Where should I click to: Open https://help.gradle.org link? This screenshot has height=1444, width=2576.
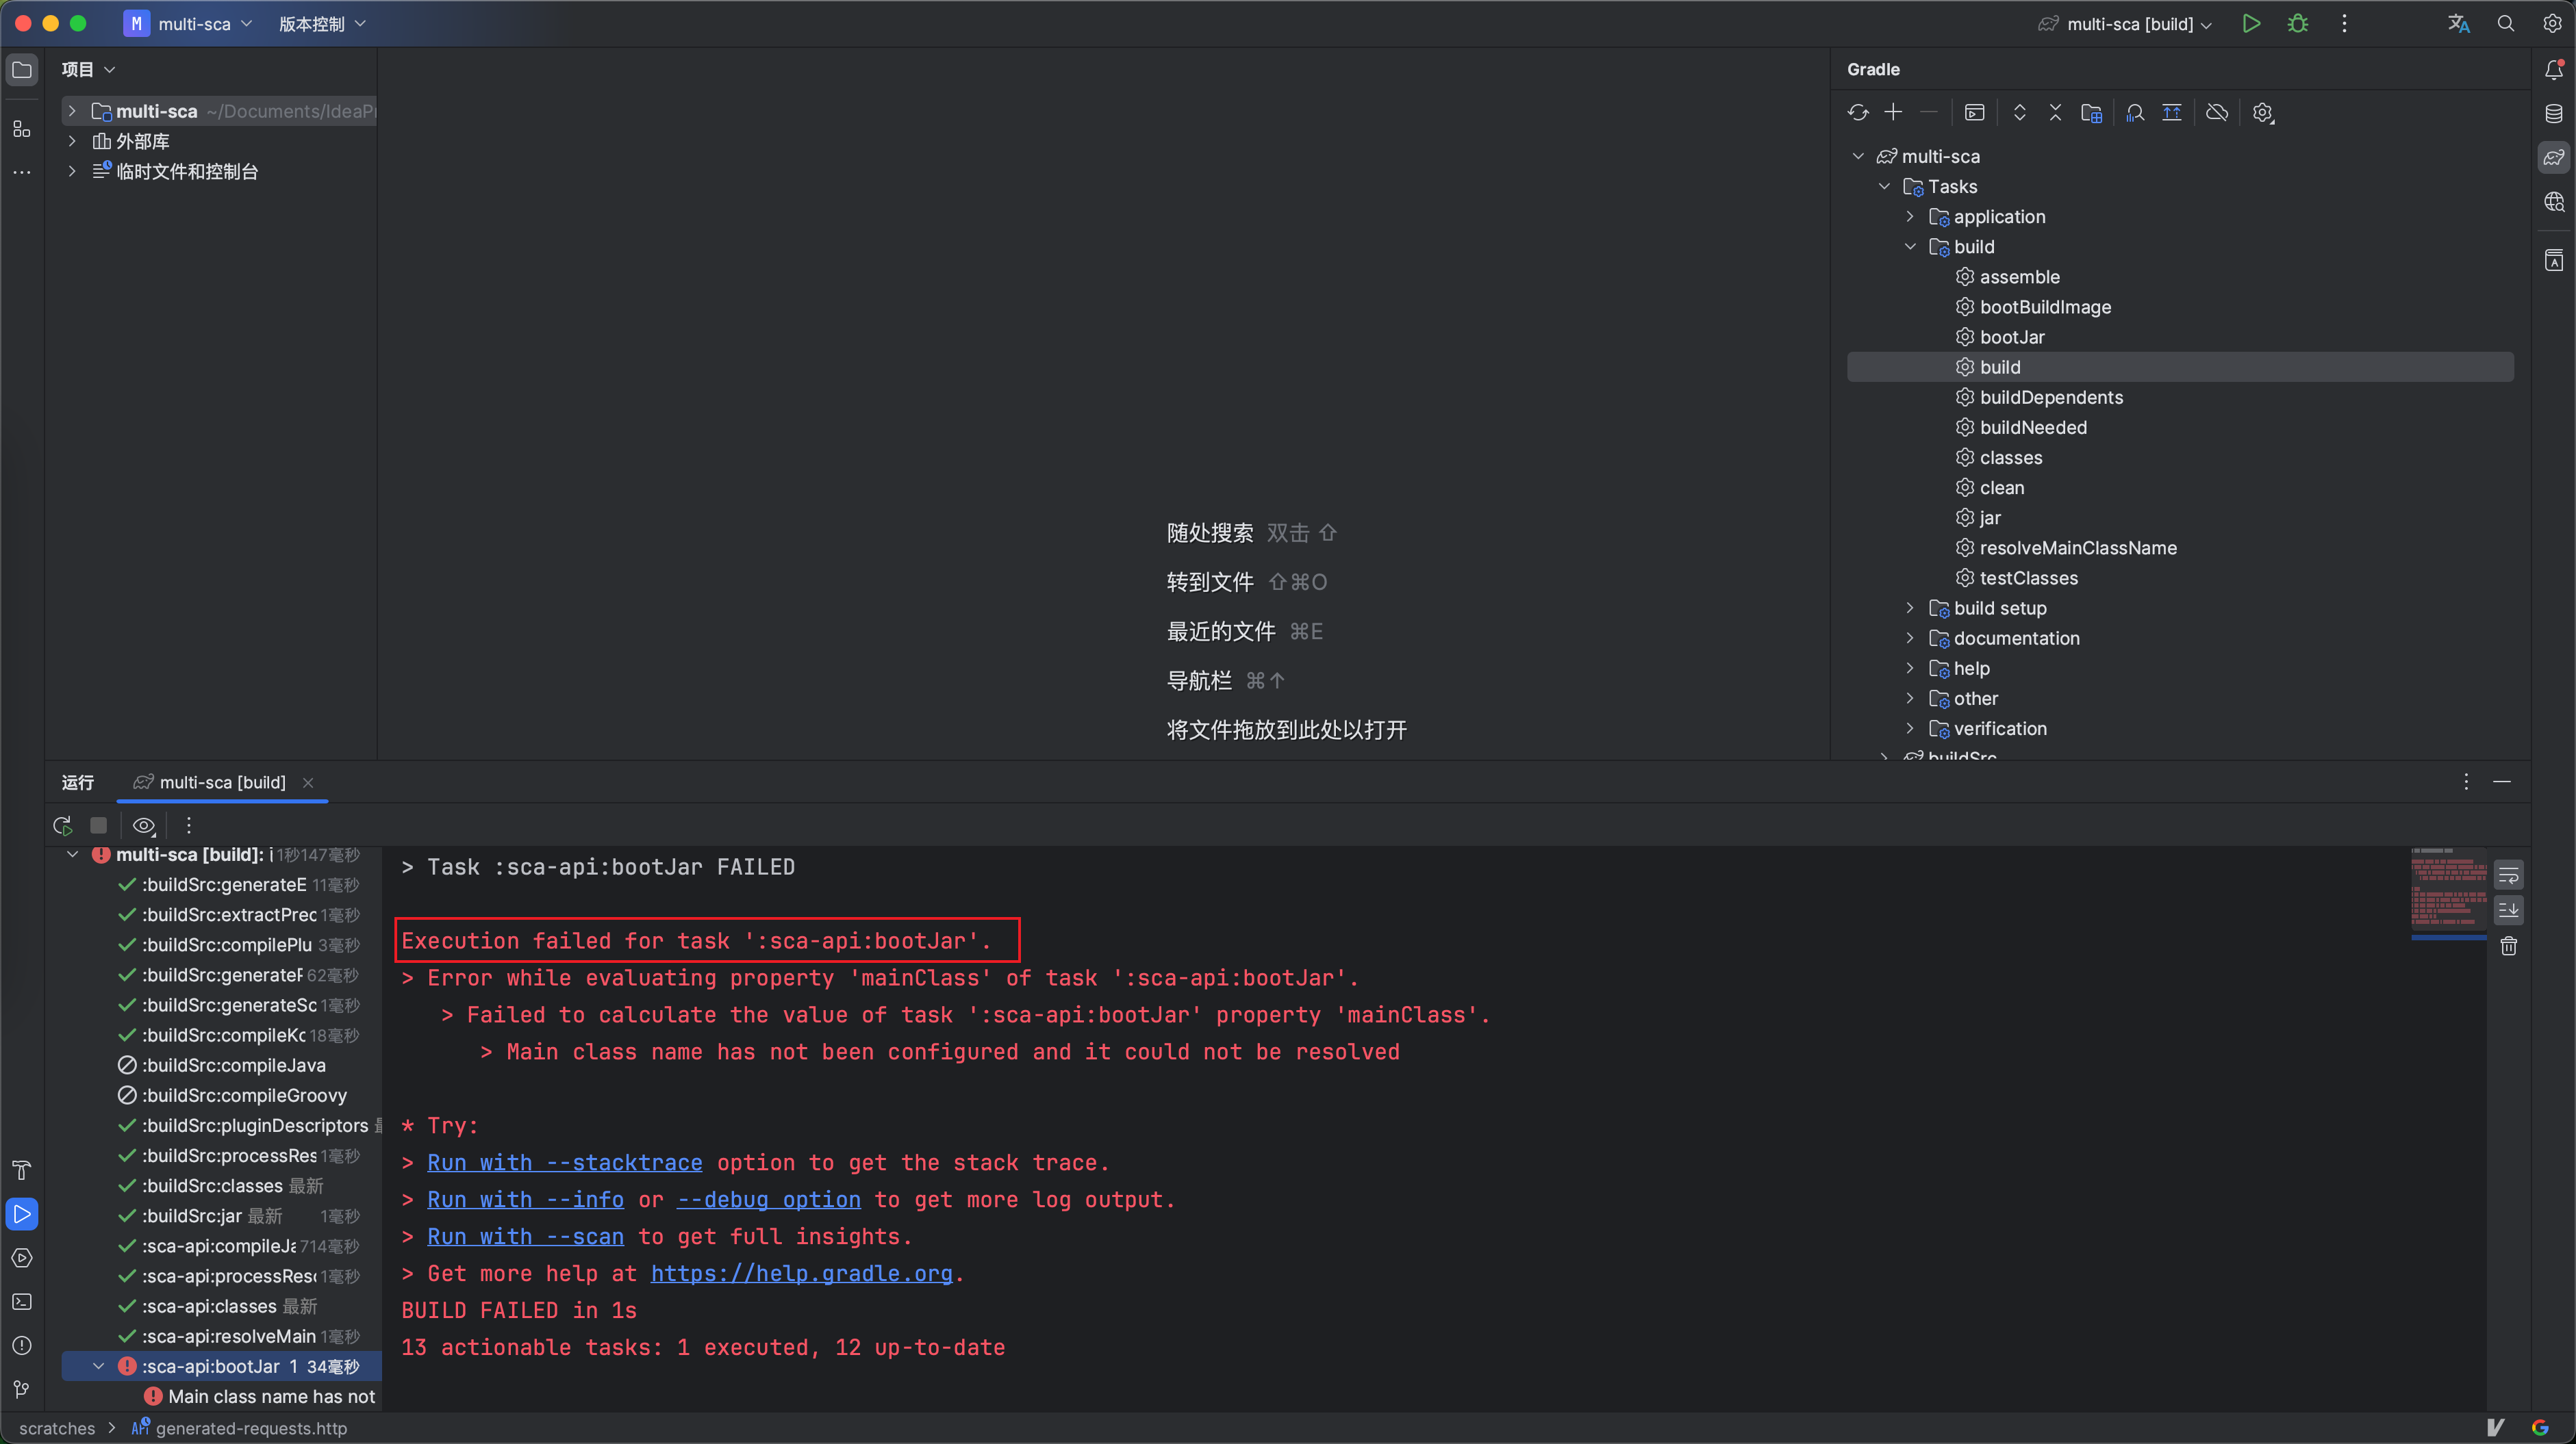pyautogui.click(x=802, y=1273)
